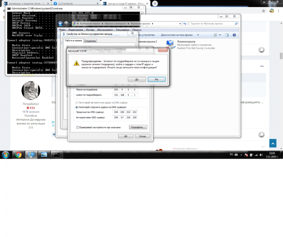
Task: Open the Разширени... advanced settings button
Action: point(138,127)
